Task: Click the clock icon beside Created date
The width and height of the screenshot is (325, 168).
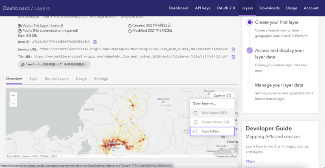Action: point(130,26)
